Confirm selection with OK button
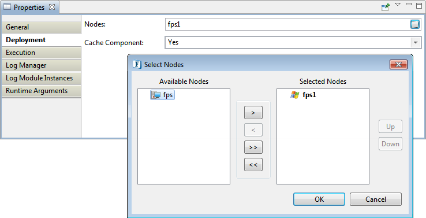 coord(319,199)
